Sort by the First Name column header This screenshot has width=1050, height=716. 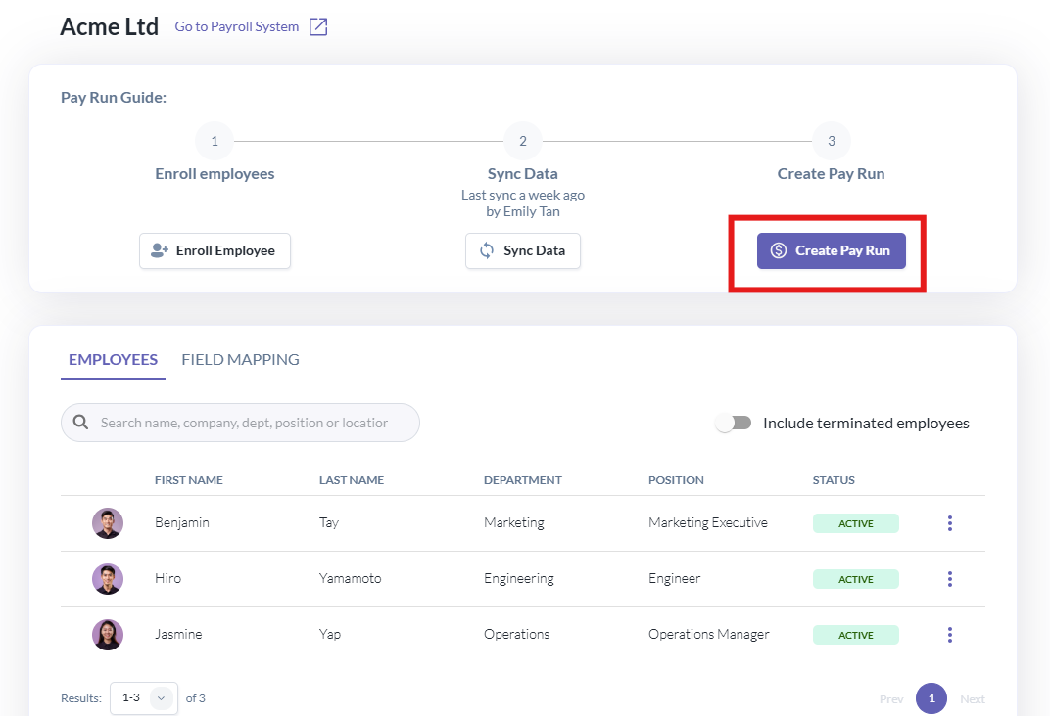coord(189,480)
